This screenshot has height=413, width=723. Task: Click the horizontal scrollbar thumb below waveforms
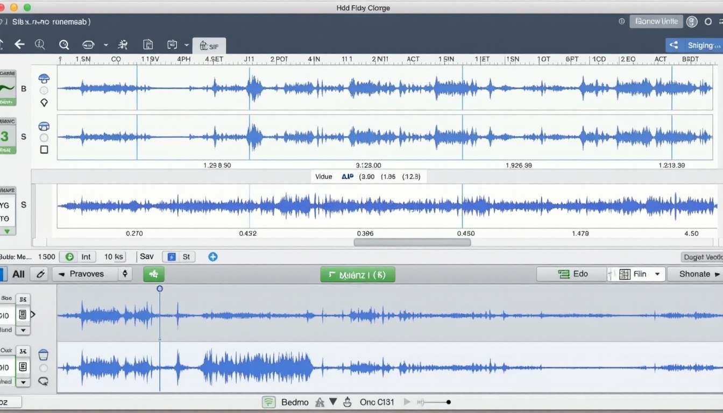click(x=412, y=243)
